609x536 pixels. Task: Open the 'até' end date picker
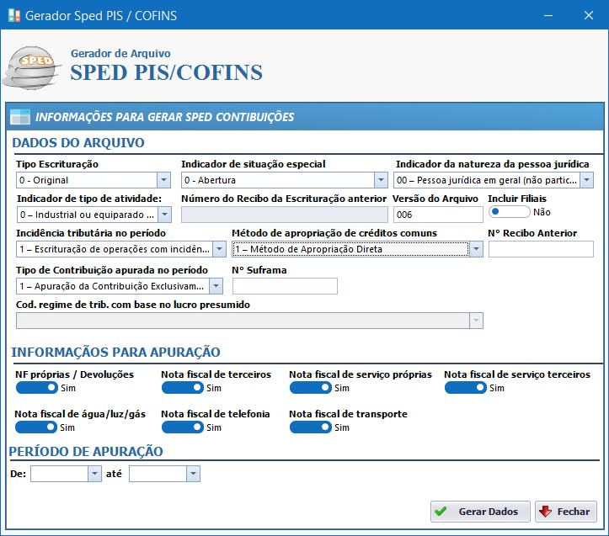[x=193, y=474]
